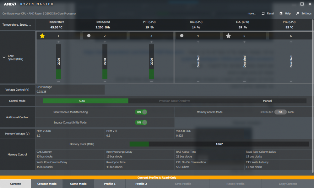Select Precision Boost Overdrive control mode
The height and width of the screenshot is (188, 314).
click(175, 101)
